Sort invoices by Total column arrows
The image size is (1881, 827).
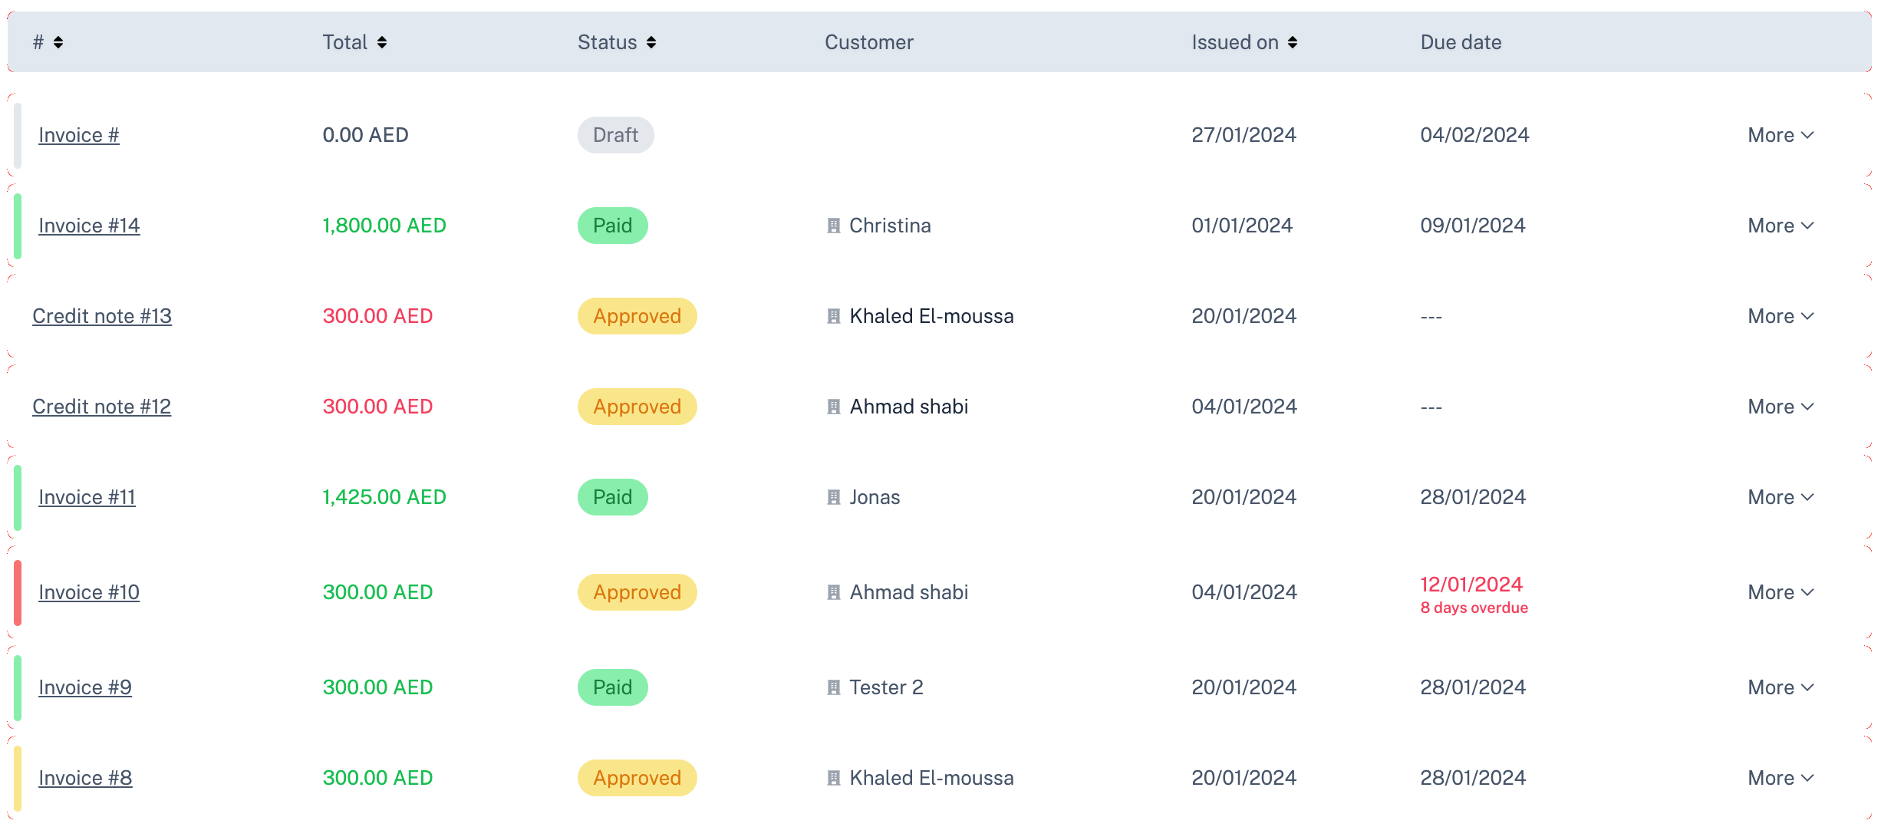pyautogui.click(x=382, y=42)
